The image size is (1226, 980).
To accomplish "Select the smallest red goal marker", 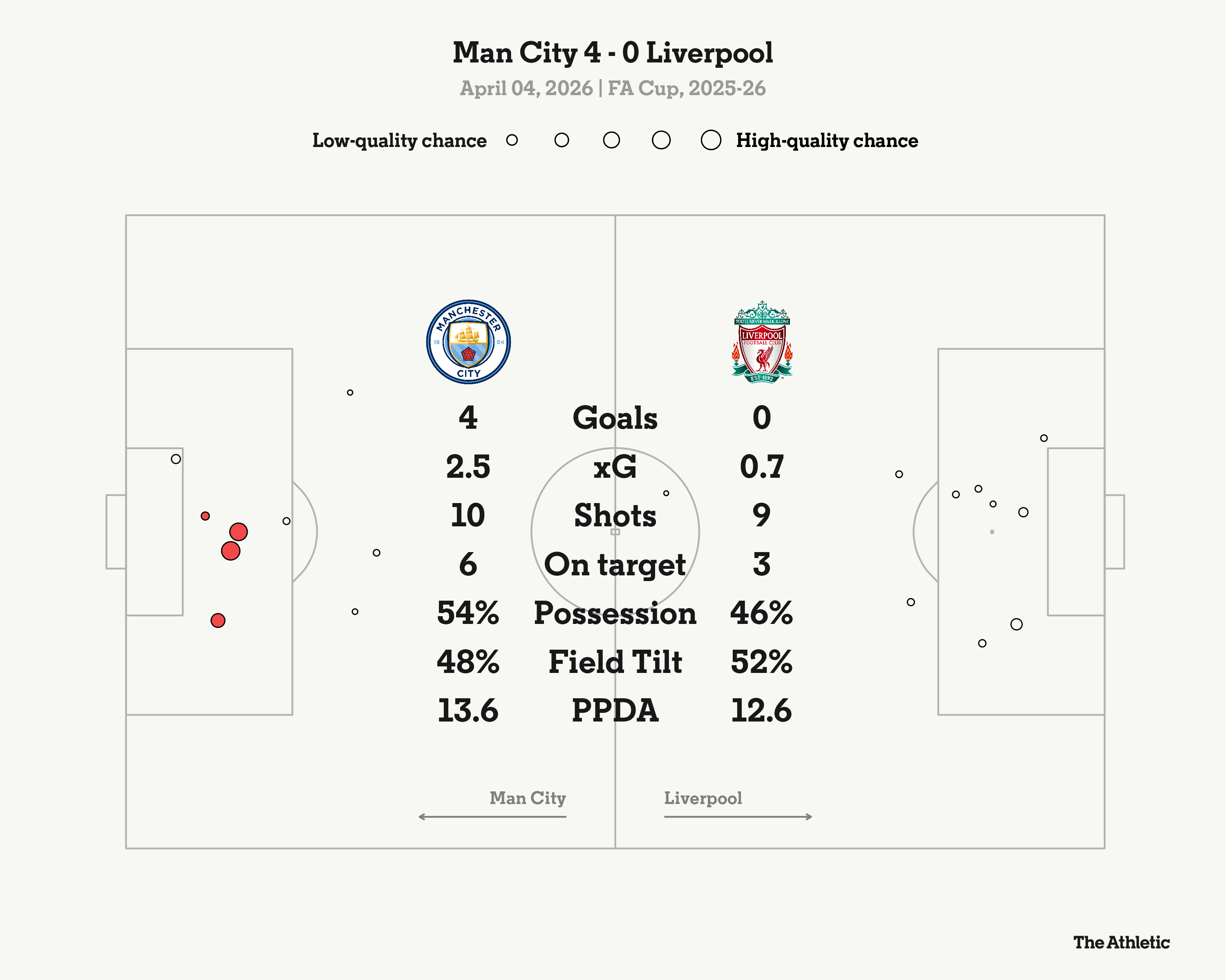I will [205, 516].
